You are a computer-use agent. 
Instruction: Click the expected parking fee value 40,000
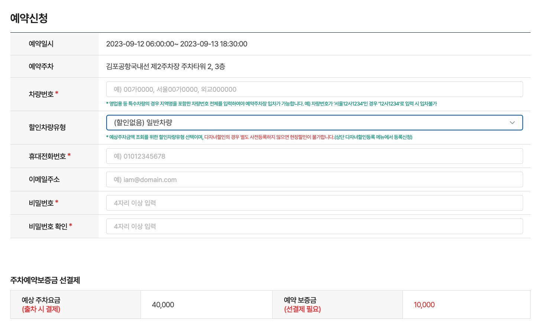click(x=163, y=305)
